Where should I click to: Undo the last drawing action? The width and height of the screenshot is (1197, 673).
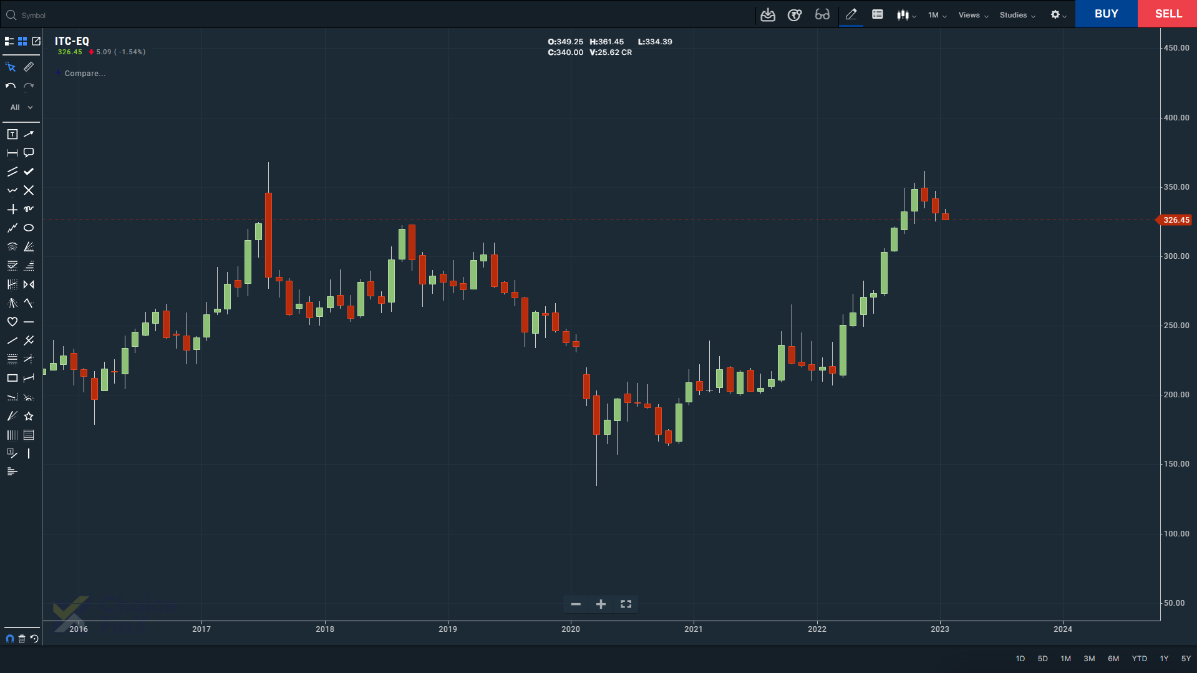click(x=11, y=86)
